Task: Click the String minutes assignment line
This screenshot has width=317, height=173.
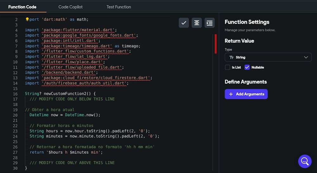Action: [x=94, y=136]
